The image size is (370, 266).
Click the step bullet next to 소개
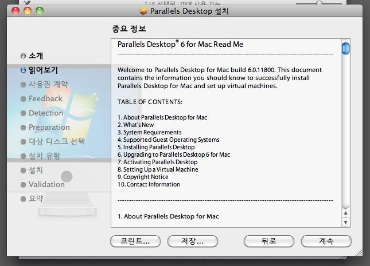click(23, 56)
